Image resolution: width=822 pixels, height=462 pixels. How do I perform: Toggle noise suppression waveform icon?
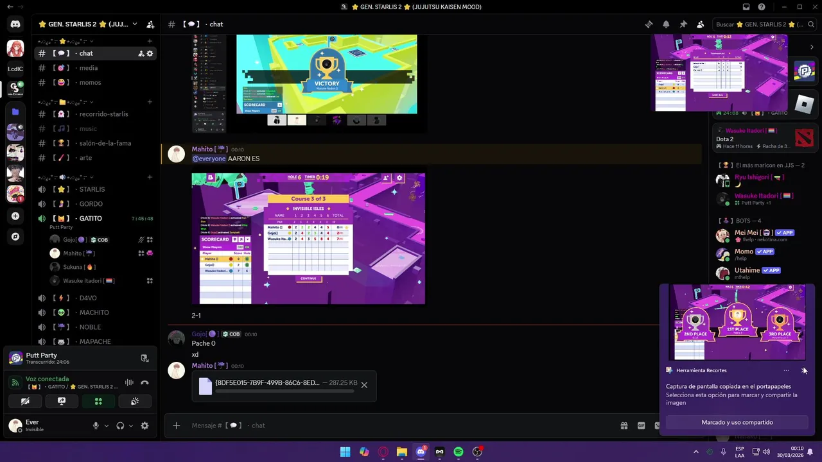[x=129, y=383]
